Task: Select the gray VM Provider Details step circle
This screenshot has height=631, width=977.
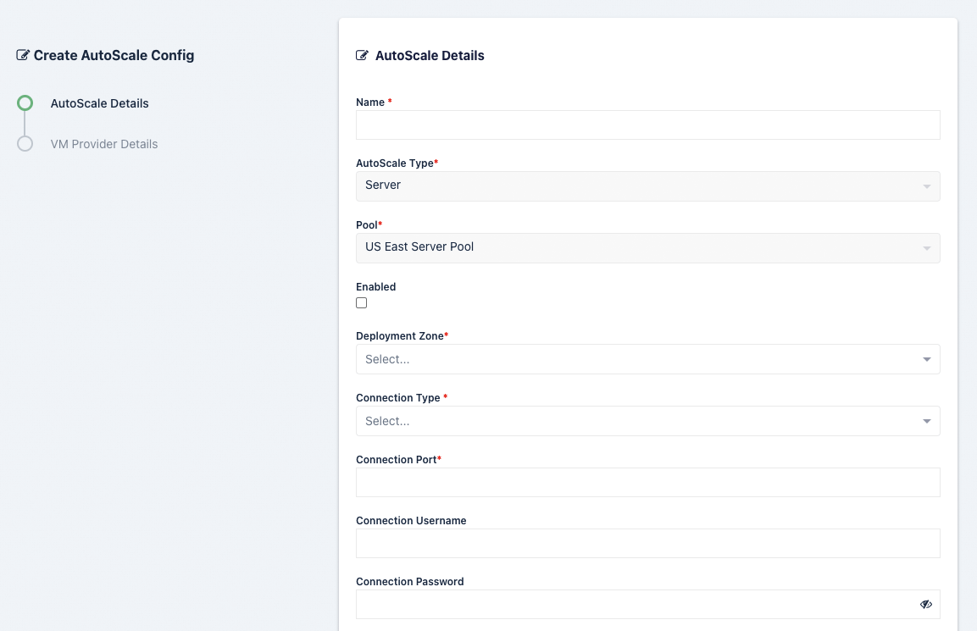Action: pos(25,144)
